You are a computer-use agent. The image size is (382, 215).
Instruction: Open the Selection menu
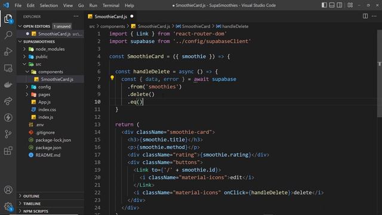pyautogui.click(x=49, y=5)
